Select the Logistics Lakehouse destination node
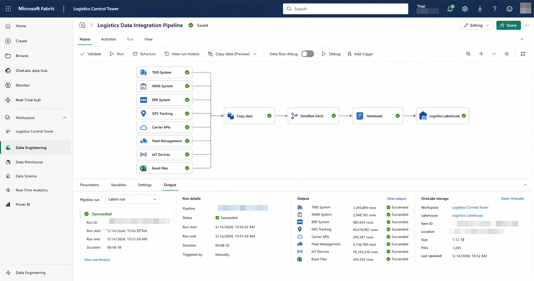This screenshot has width=534, height=281. [442, 116]
